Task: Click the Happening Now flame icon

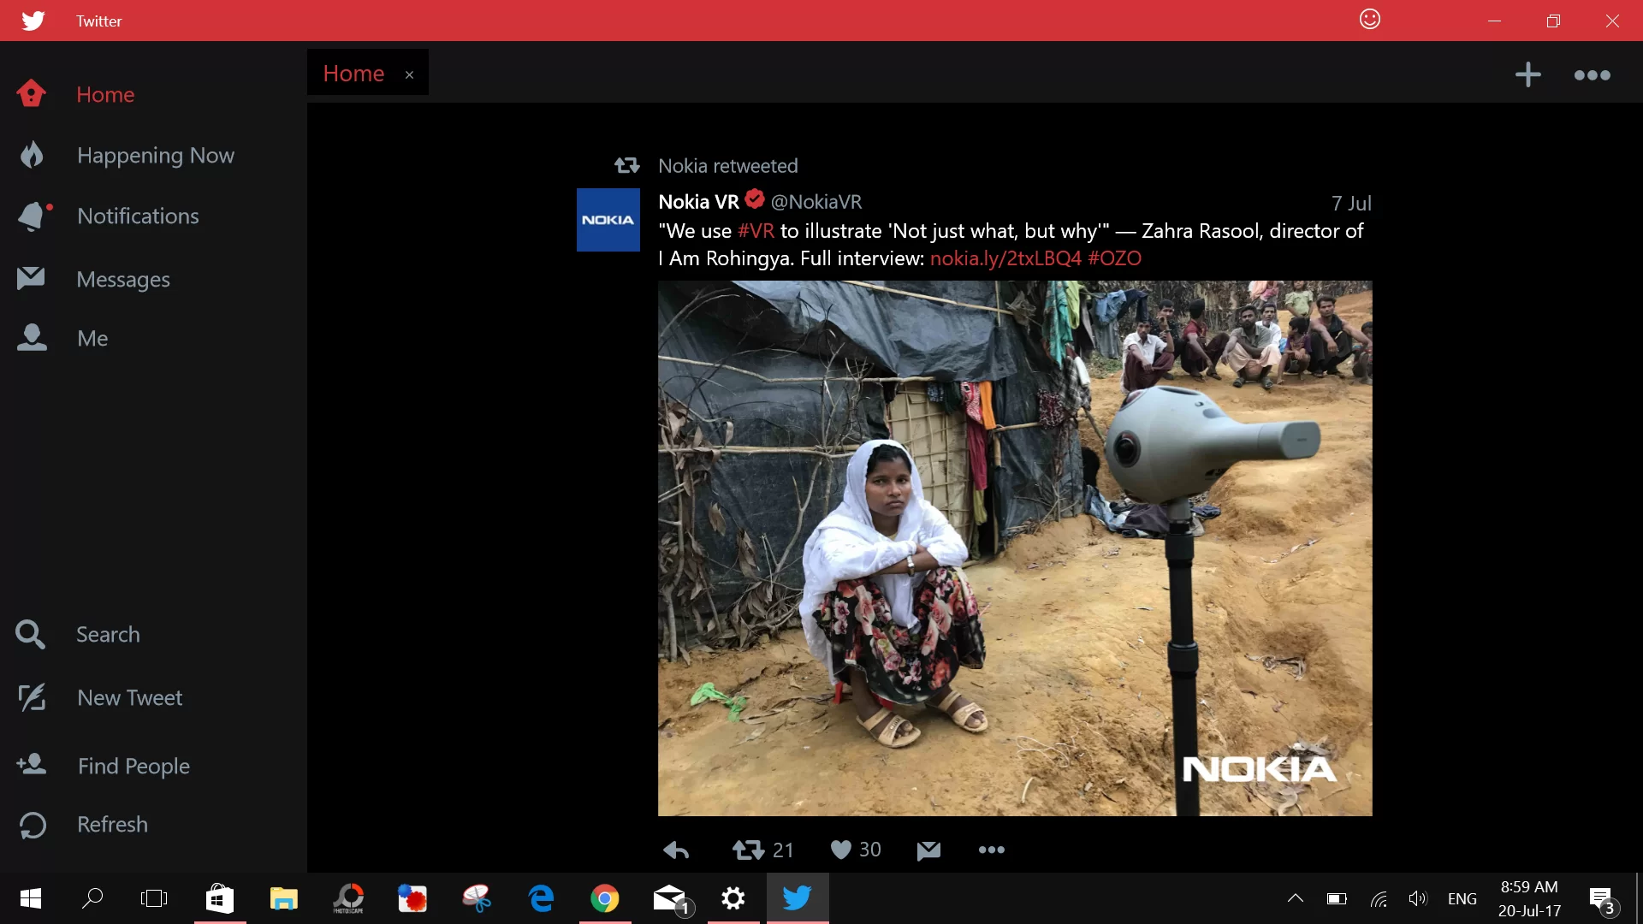Action: tap(32, 155)
